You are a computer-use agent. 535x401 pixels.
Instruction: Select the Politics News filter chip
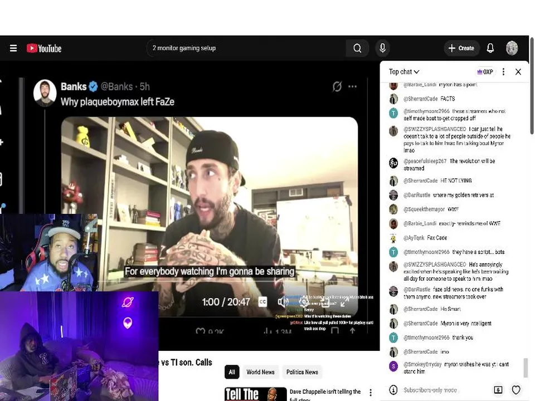click(302, 372)
